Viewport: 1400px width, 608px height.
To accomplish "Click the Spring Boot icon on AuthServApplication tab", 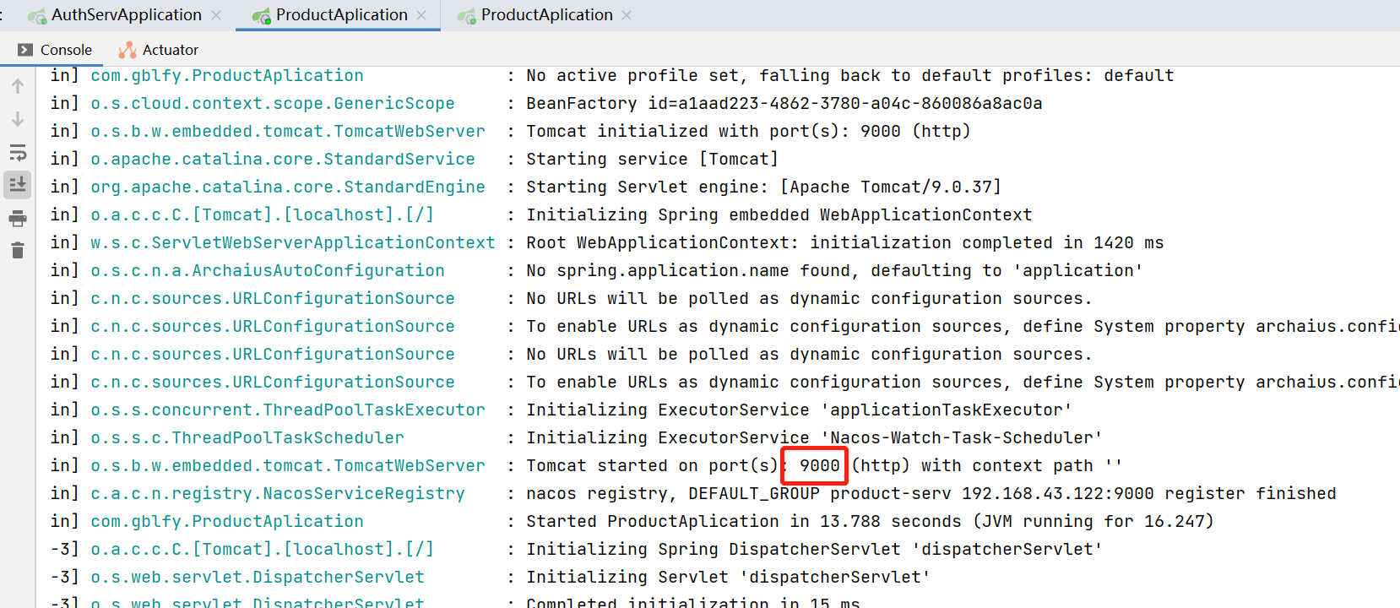I will click(x=37, y=16).
